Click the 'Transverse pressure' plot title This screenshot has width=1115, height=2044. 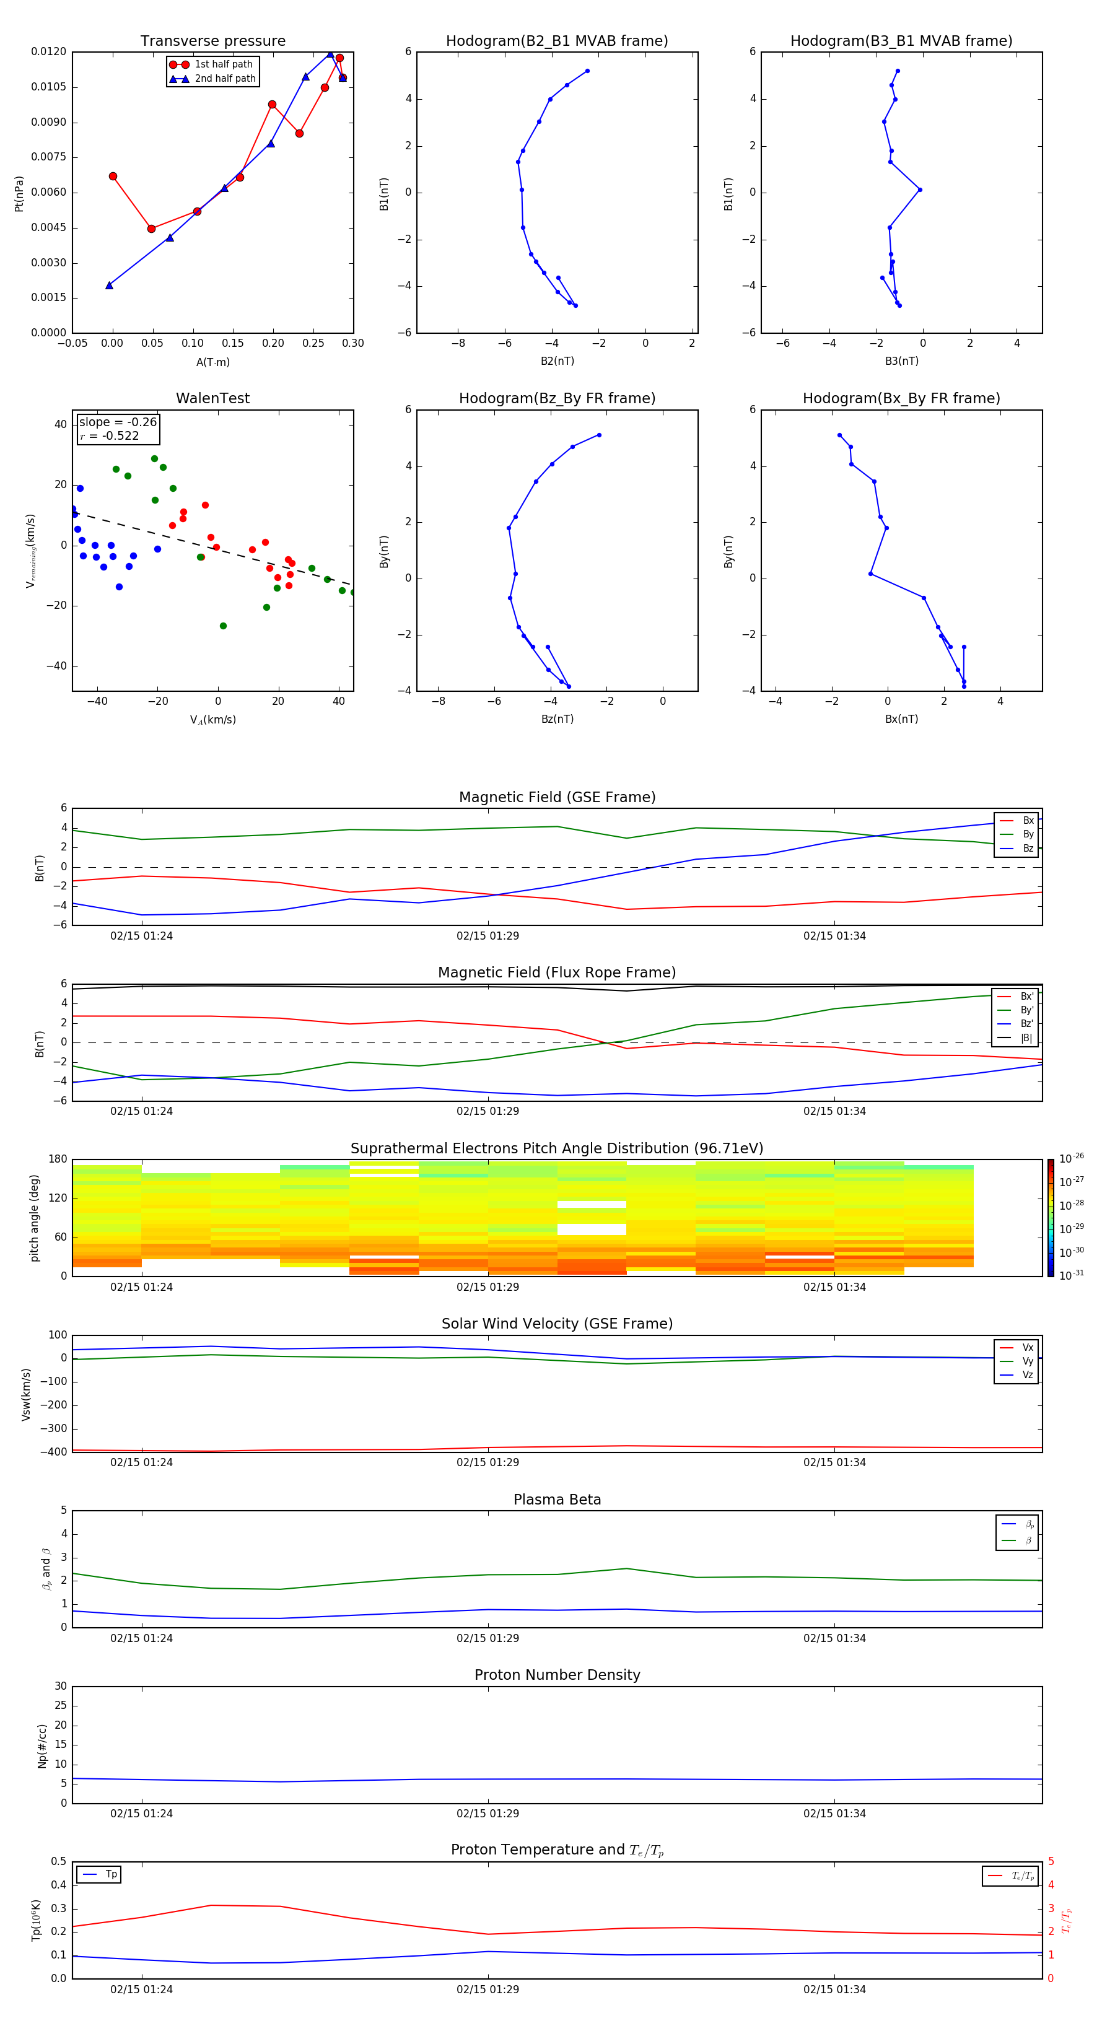212,41
